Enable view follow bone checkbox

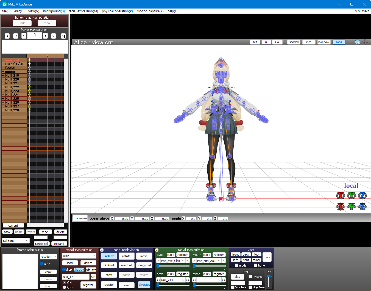point(255,265)
